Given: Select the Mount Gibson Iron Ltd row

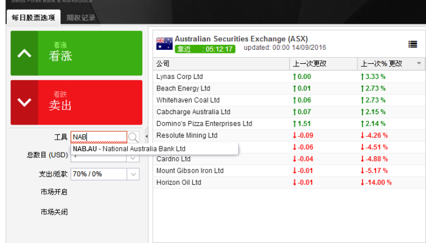Looking at the screenshot, I should [289, 171].
